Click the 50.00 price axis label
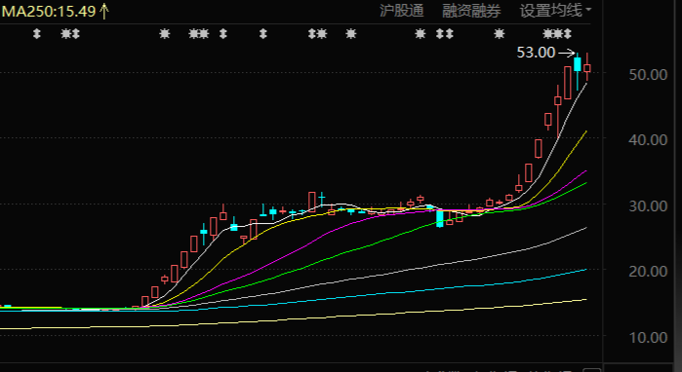 click(x=648, y=75)
